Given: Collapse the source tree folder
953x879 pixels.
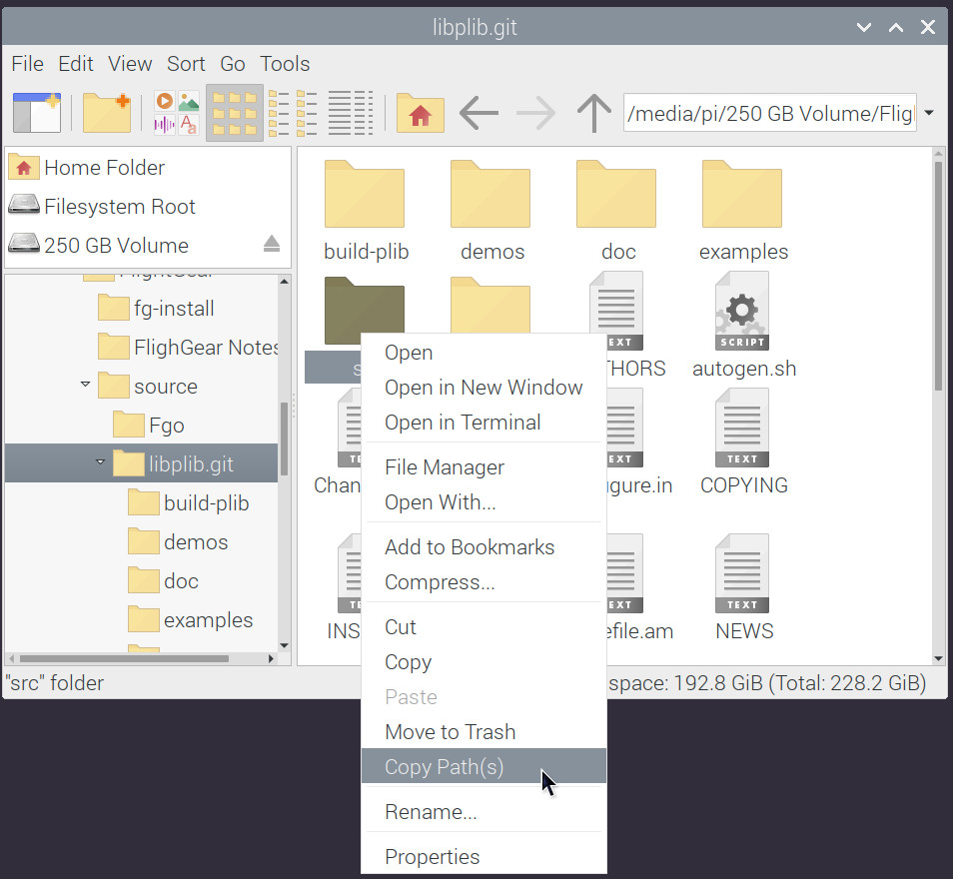Looking at the screenshot, I should [85, 385].
